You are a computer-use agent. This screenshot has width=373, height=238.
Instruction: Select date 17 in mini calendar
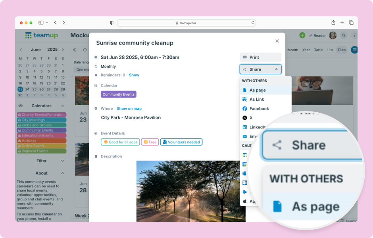point(27,83)
